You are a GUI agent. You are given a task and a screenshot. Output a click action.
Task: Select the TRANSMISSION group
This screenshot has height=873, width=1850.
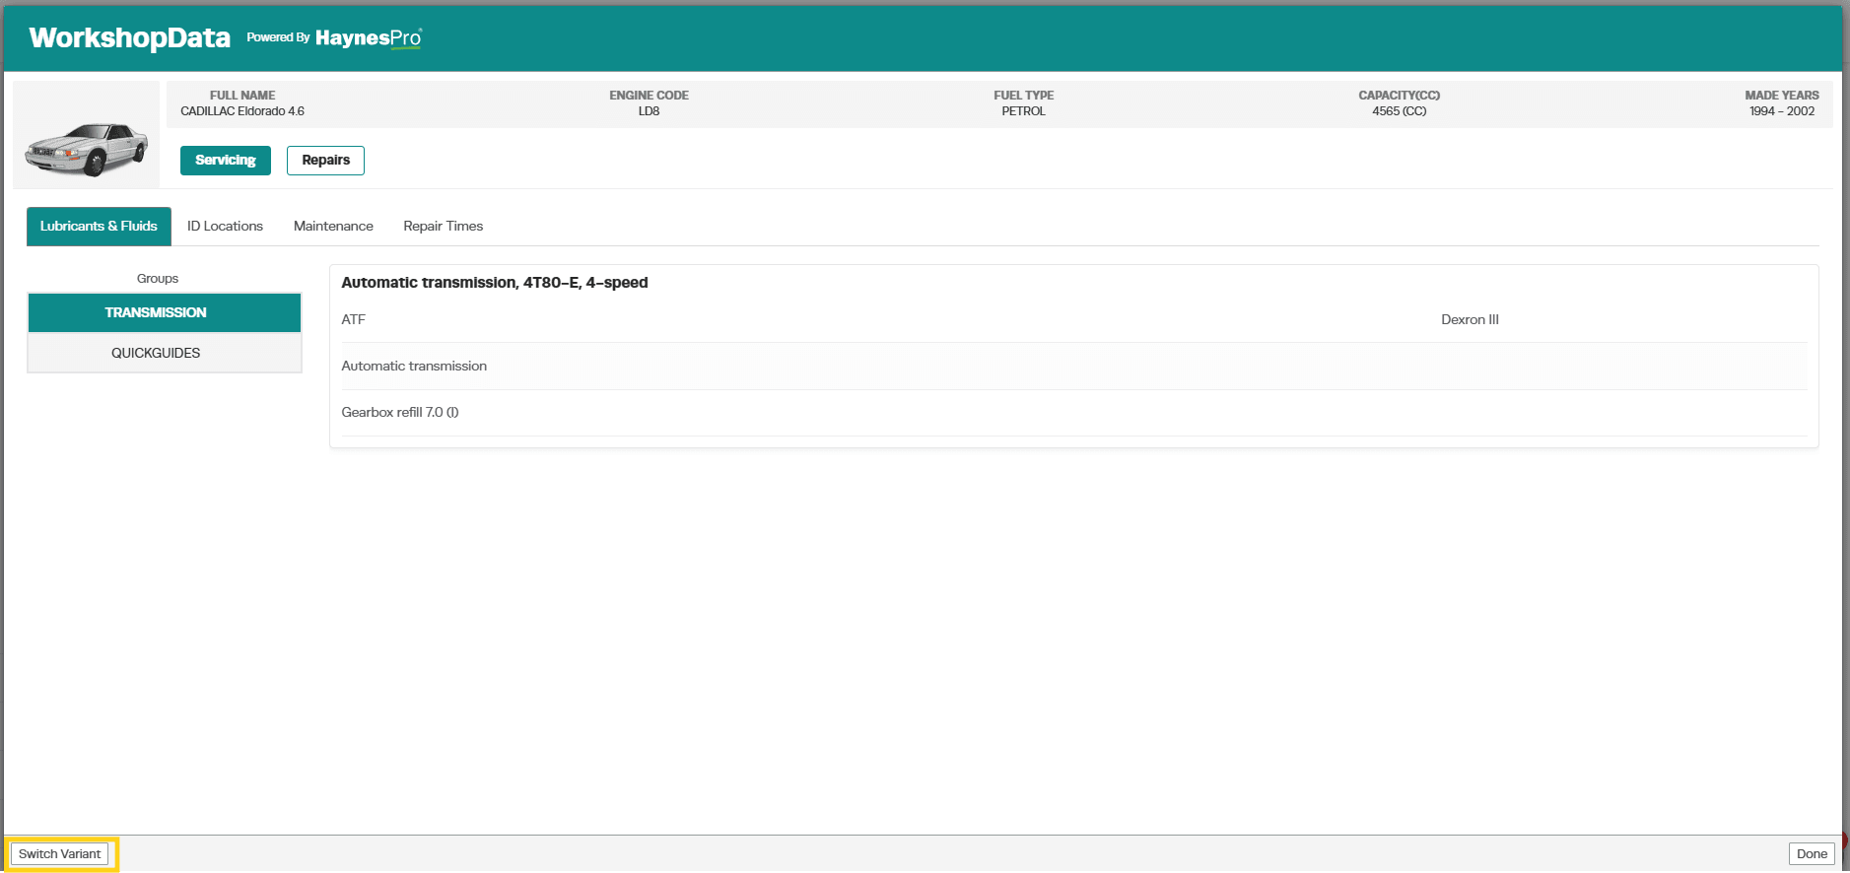click(x=165, y=312)
